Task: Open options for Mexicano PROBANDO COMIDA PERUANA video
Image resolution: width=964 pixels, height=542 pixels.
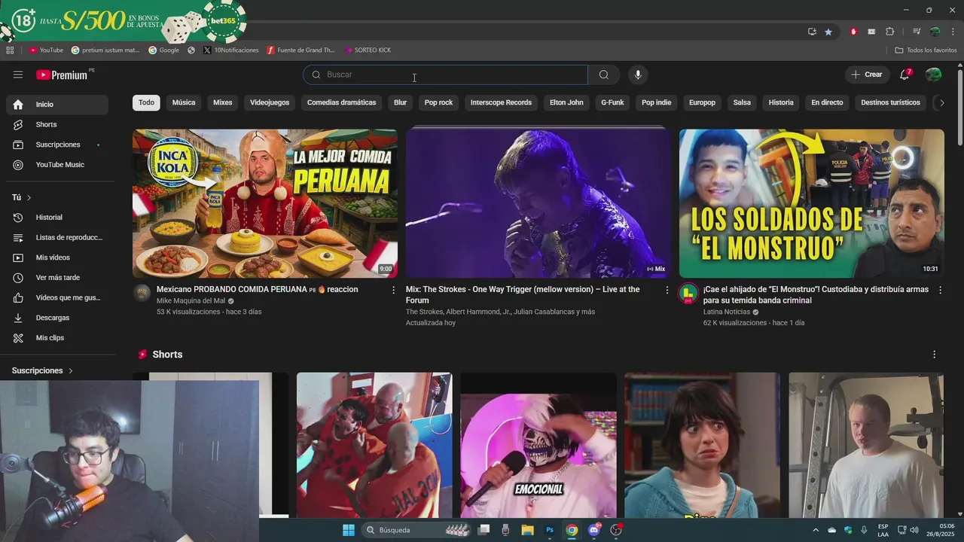Action: [x=393, y=290]
